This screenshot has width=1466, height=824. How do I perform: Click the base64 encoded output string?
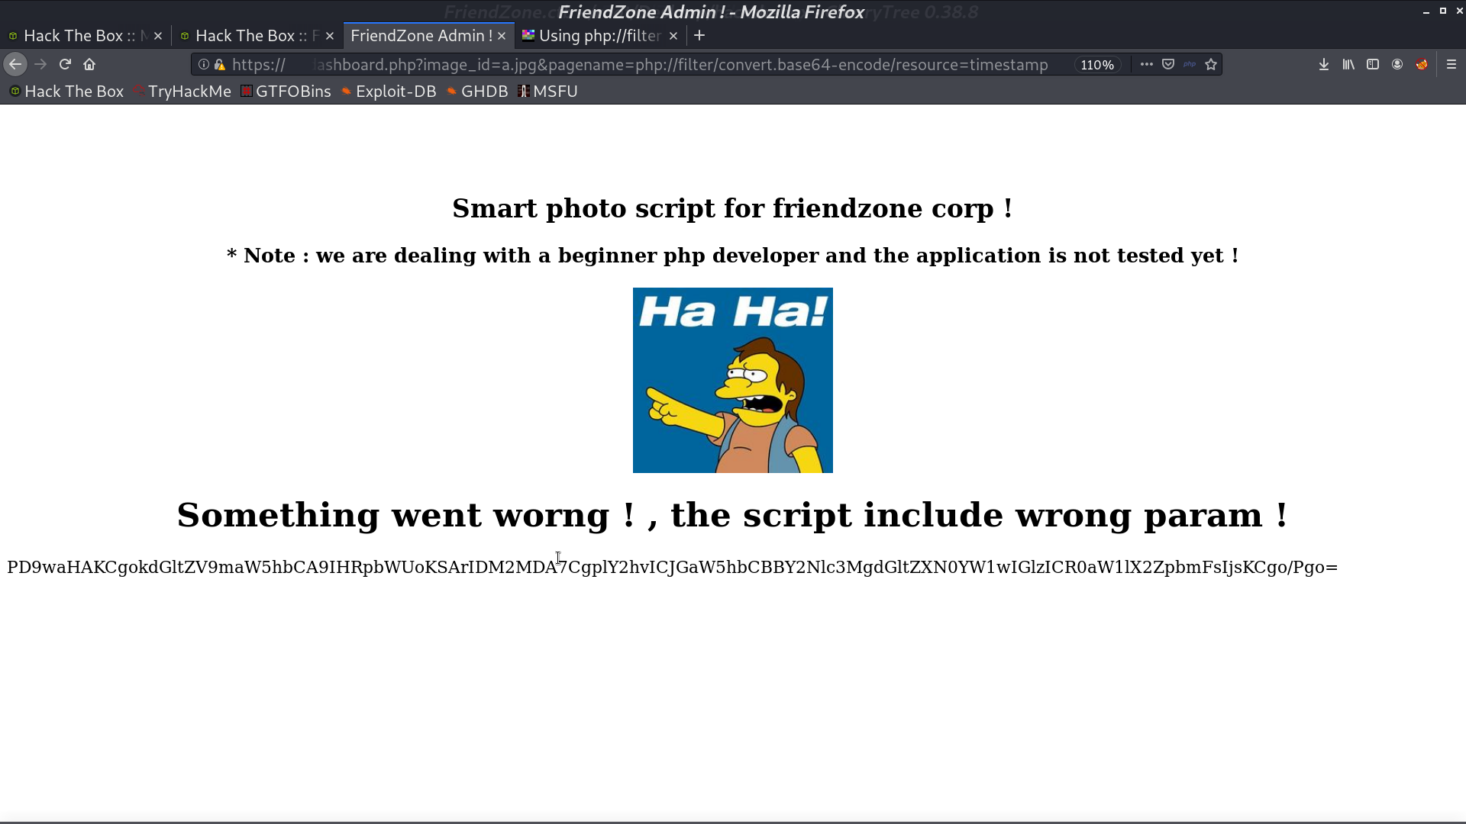pyautogui.click(x=673, y=567)
